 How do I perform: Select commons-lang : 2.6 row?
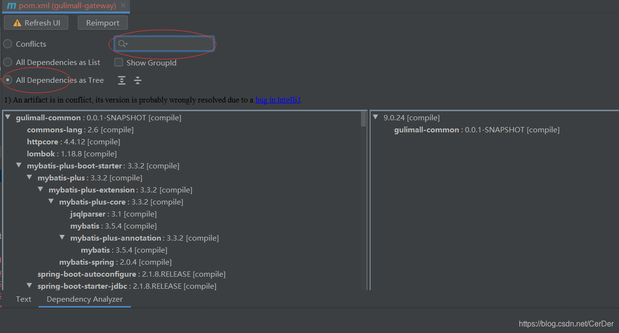click(80, 129)
